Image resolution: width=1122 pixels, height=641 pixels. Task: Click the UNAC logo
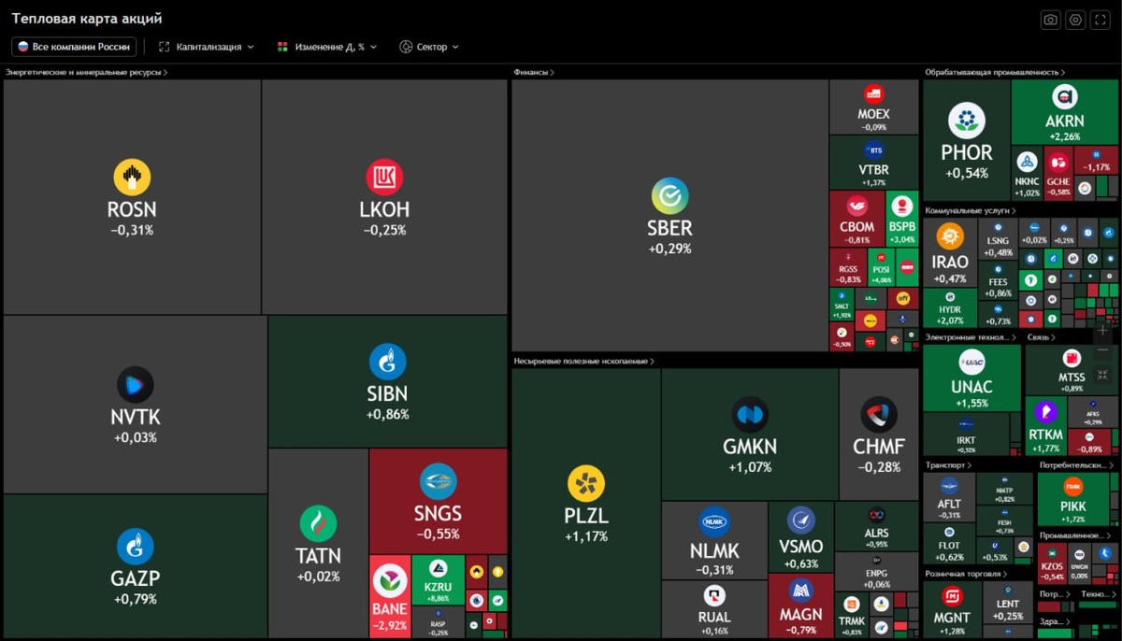pyautogui.click(x=971, y=363)
